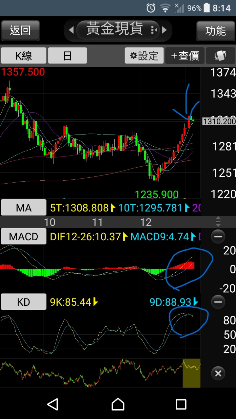
Task: Tap the 1281 price axis label
Action: 224,146
